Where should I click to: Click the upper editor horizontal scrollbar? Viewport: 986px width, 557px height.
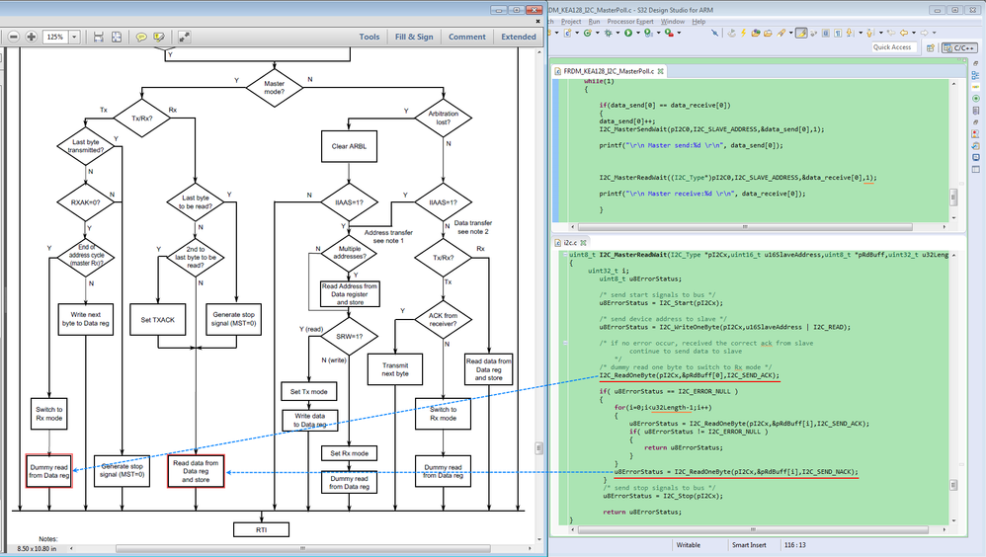(745, 226)
